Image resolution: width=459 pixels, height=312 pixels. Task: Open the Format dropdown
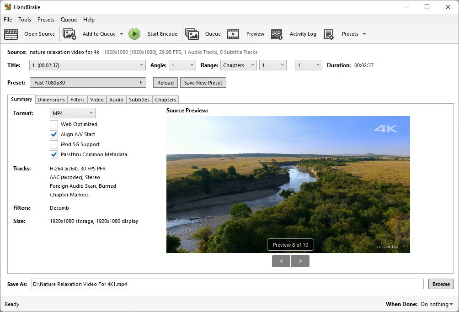(x=72, y=113)
